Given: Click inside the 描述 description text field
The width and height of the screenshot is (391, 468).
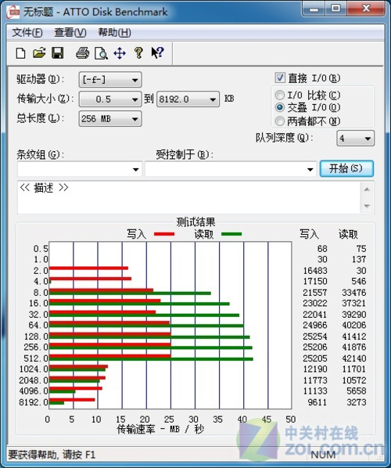Looking at the screenshot, I should click(189, 197).
